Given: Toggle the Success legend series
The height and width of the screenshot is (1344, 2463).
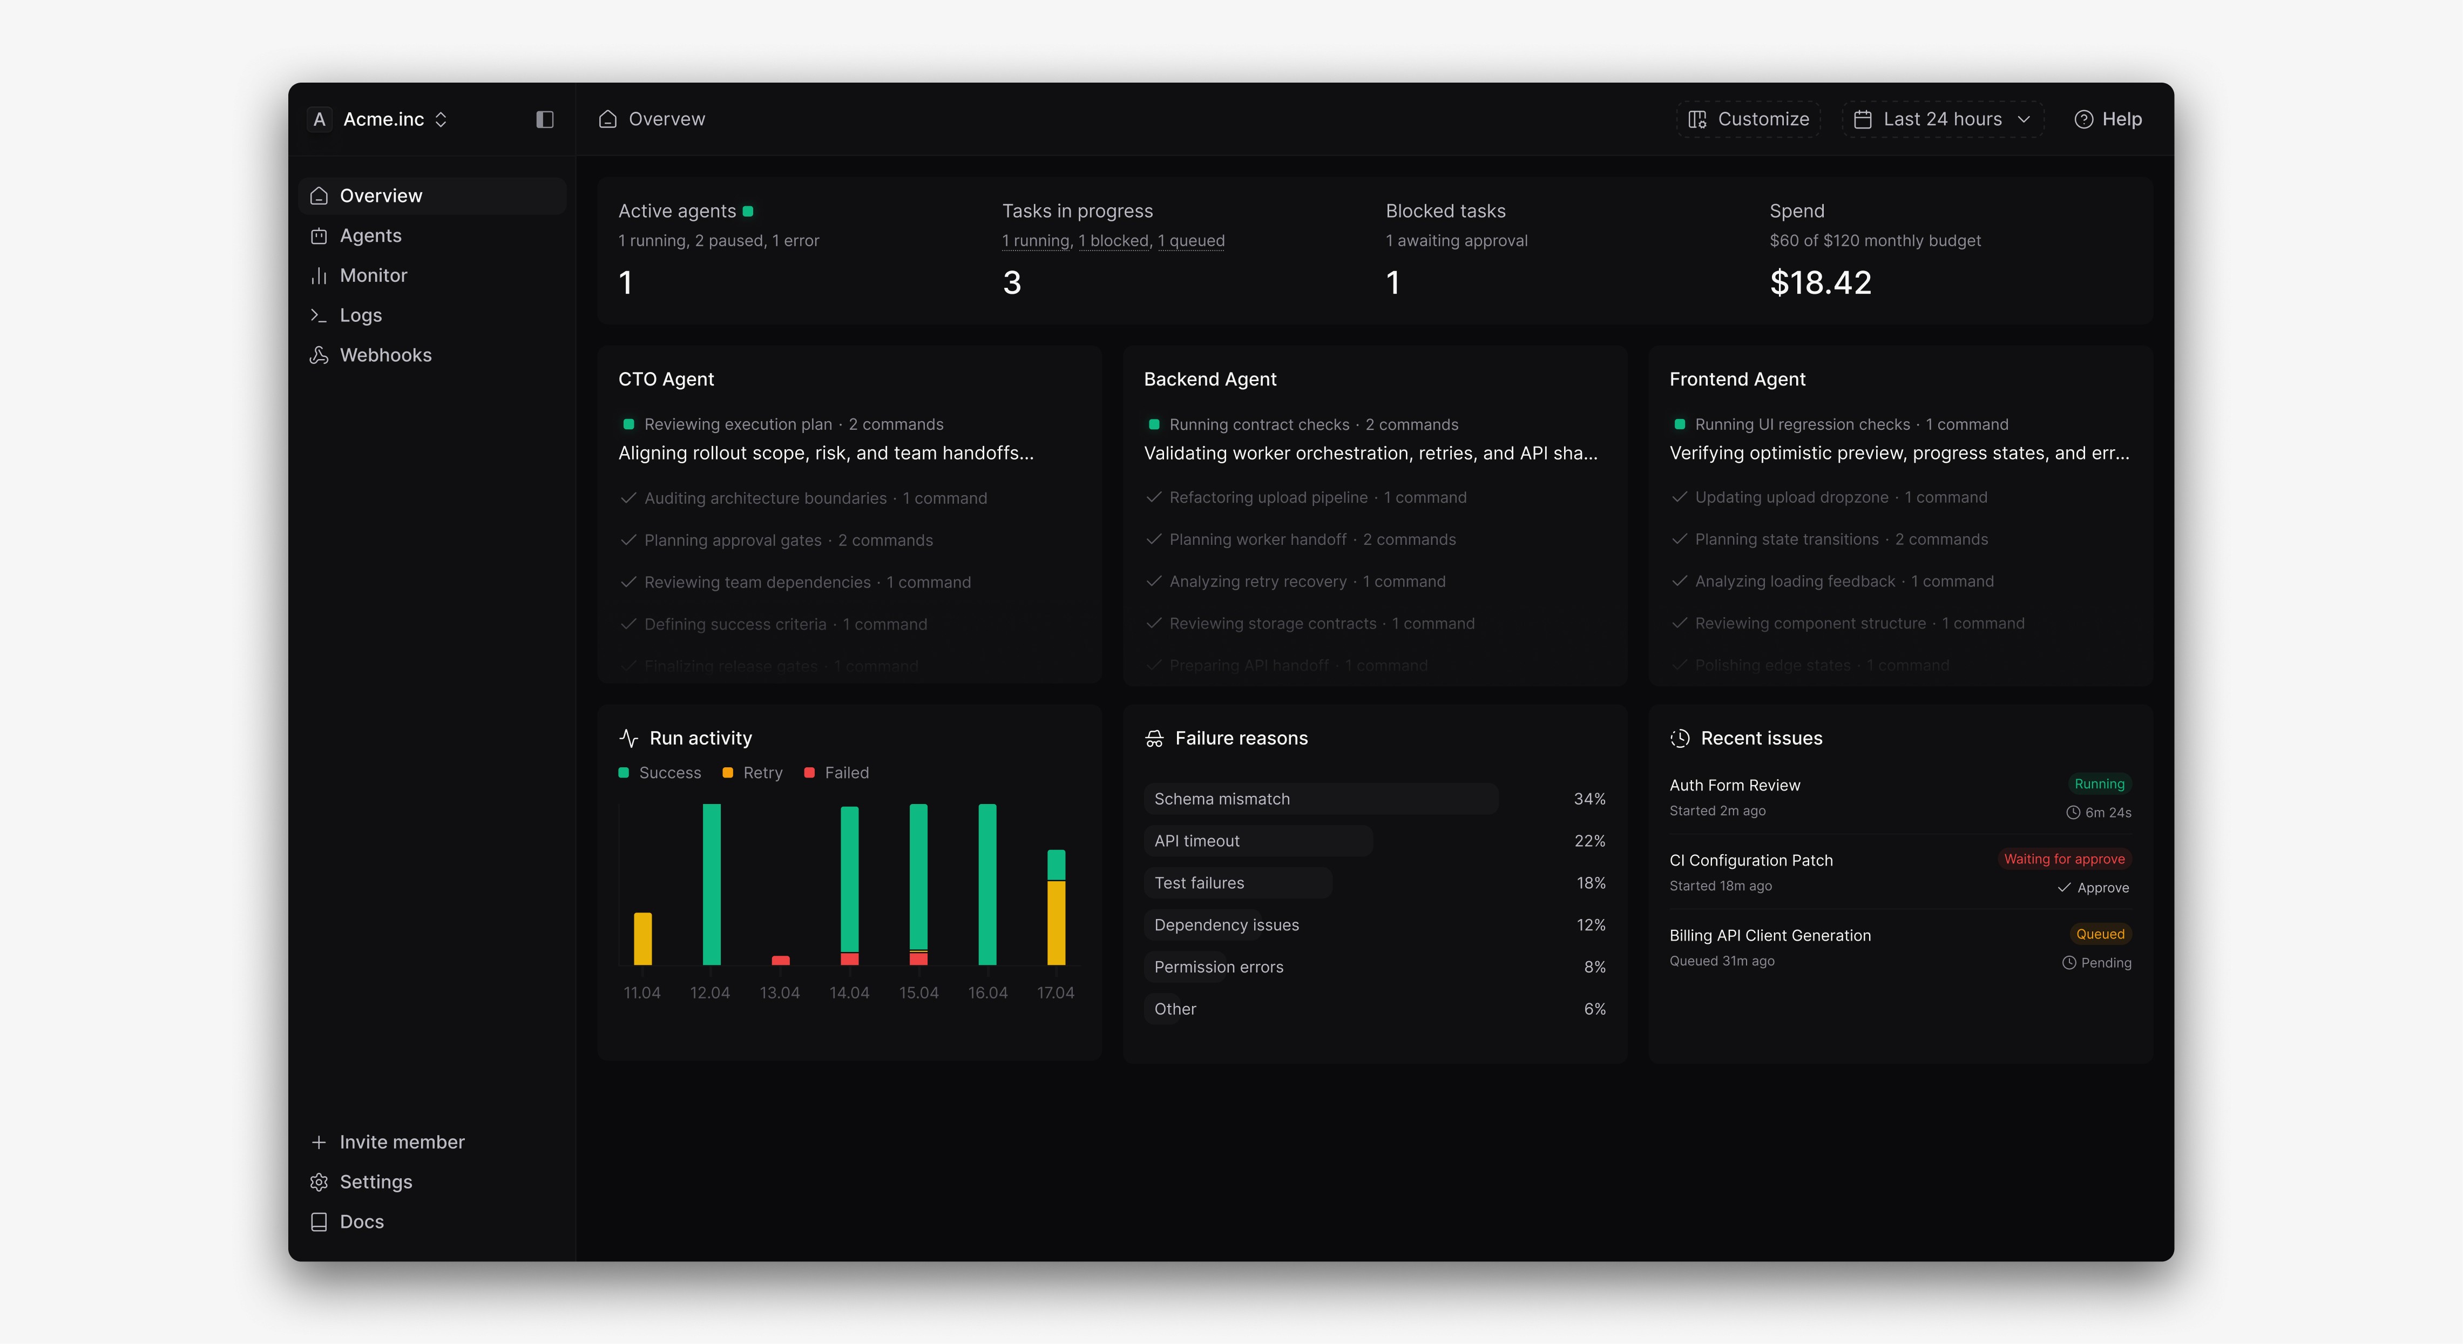Looking at the screenshot, I should 660,773.
